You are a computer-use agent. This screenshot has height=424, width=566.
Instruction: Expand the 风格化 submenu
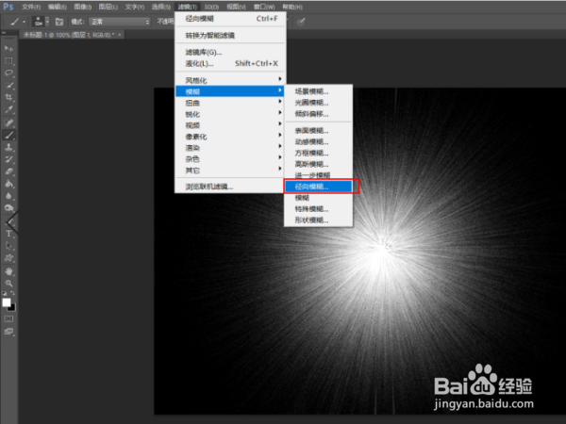coord(230,80)
